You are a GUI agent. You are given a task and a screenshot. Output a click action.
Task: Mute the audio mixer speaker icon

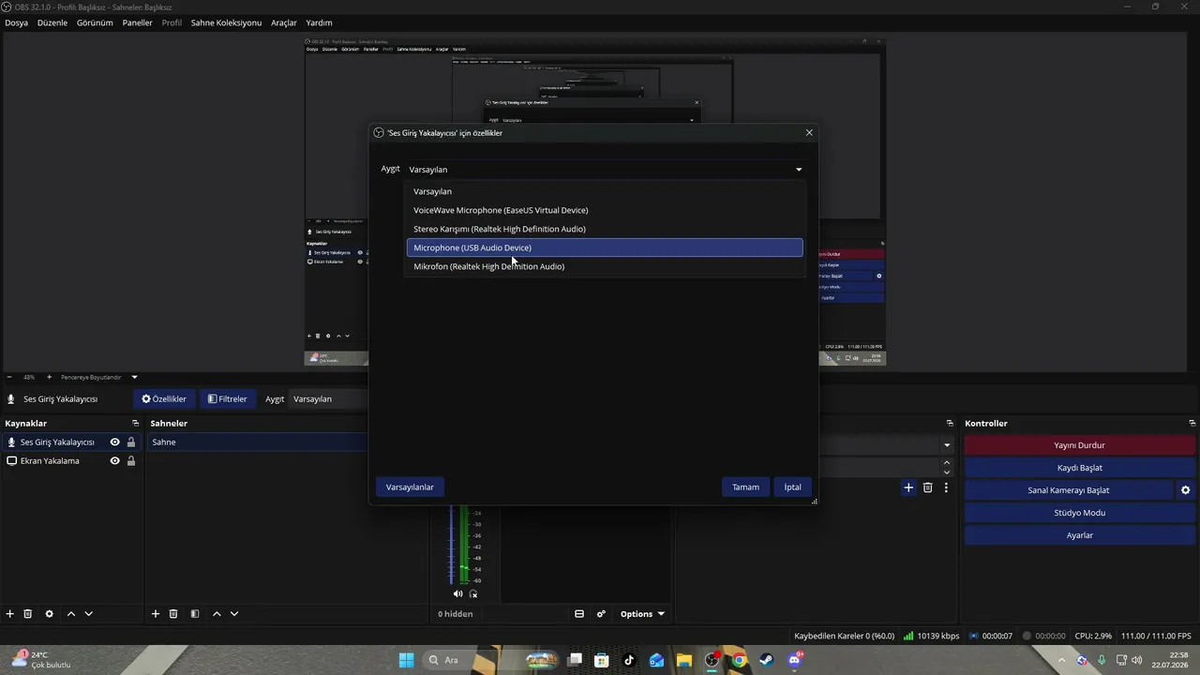[x=457, y=593]
